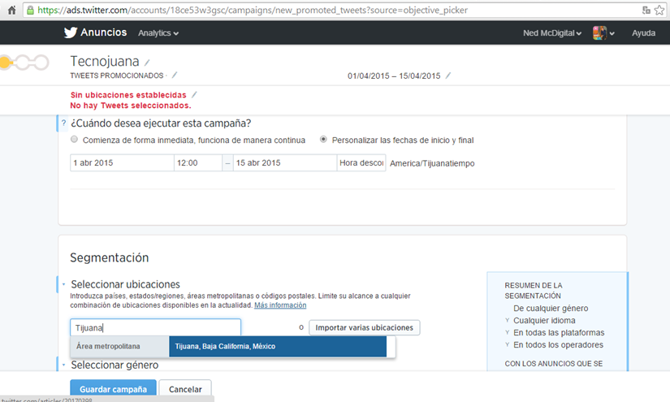Click the translate page icon

(646, 10)
